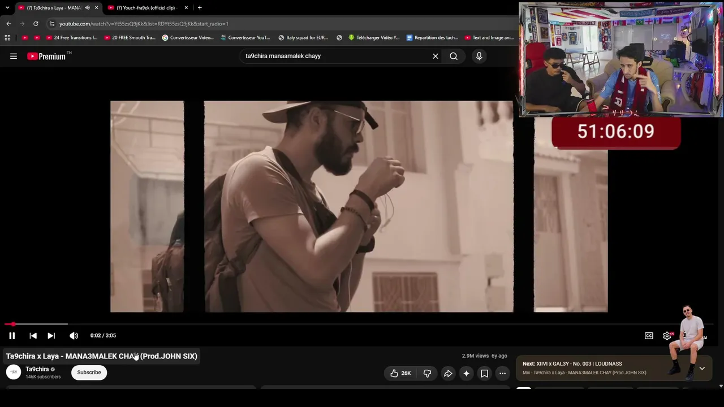The width and height of the screenshot is (724, 407).
Task: Save the video with the bookmark icon
Action: tap(484, 373)
